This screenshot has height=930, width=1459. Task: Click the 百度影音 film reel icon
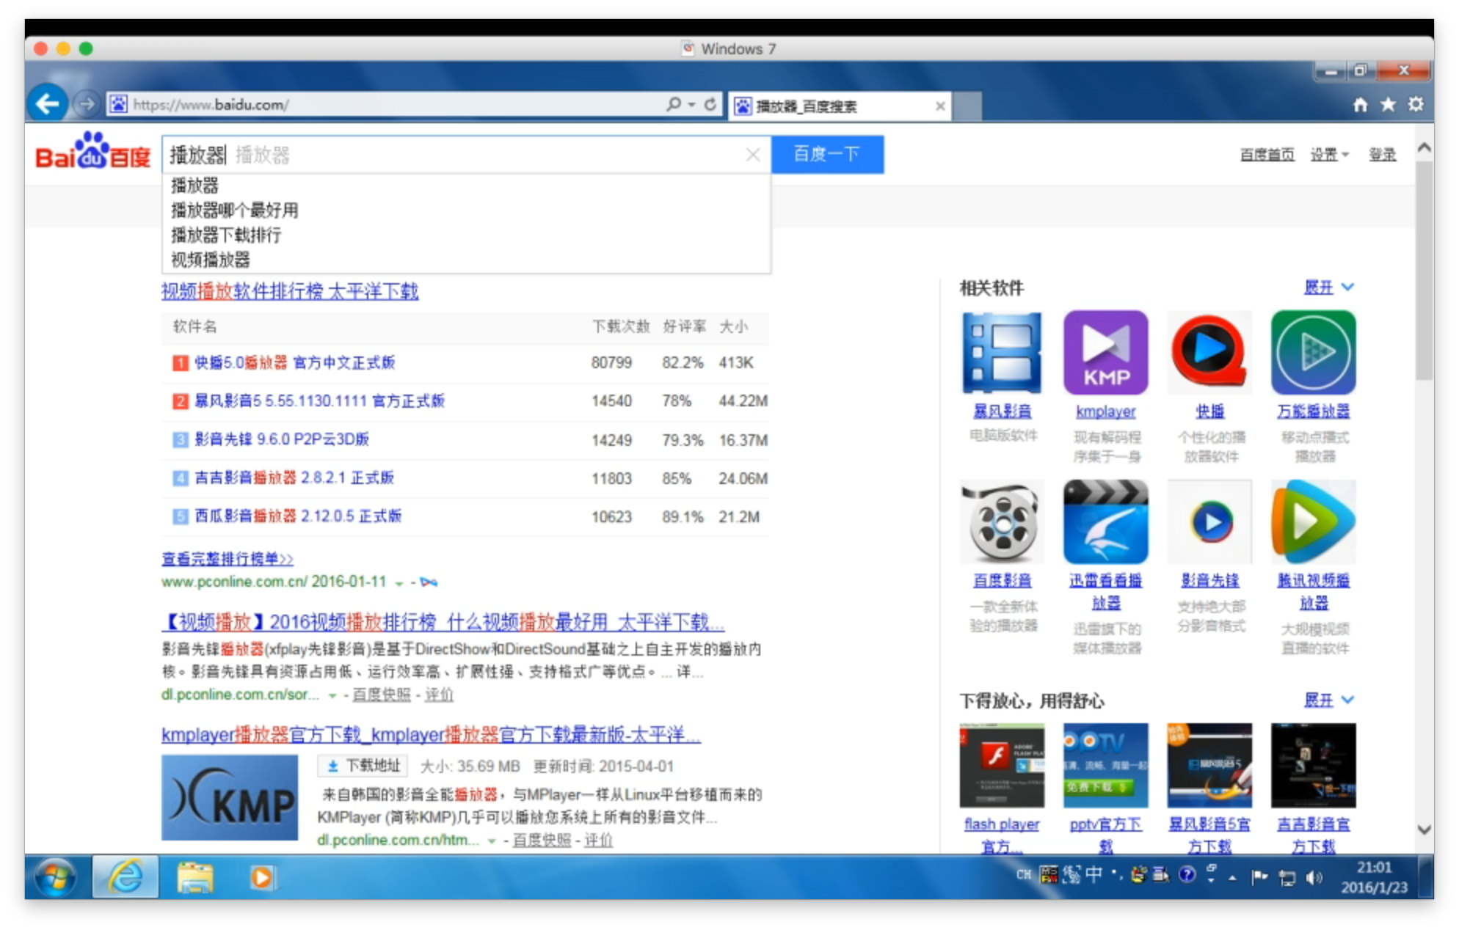click(1002, 522)
